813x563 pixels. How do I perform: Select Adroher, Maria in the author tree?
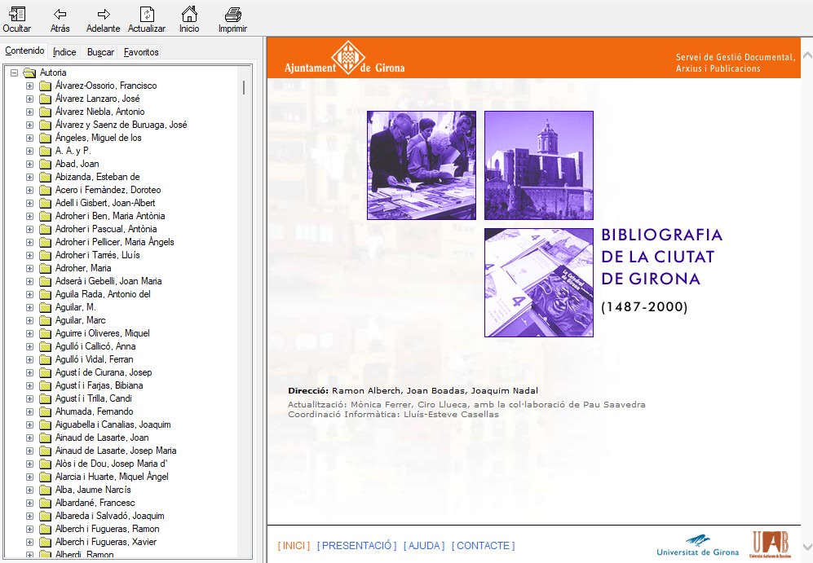[83, 268]
